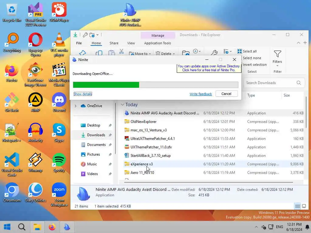Open Application Tools tab

[158, 43]
